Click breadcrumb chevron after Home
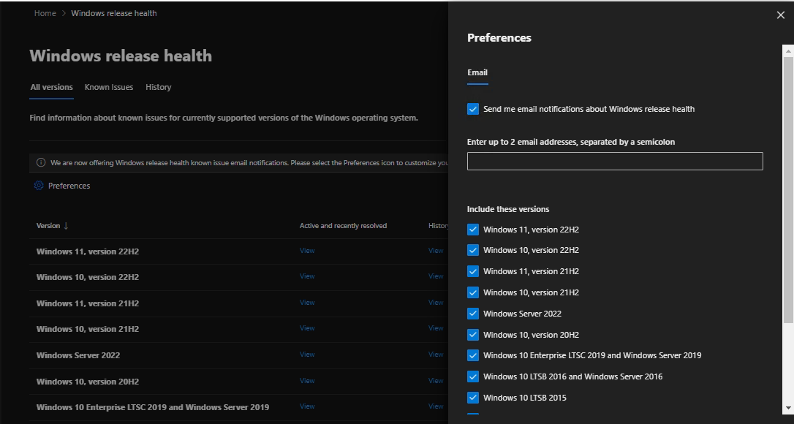The image size is (794, 424). point(64,13)
